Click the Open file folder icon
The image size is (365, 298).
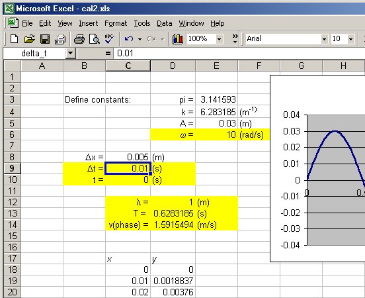29,39
